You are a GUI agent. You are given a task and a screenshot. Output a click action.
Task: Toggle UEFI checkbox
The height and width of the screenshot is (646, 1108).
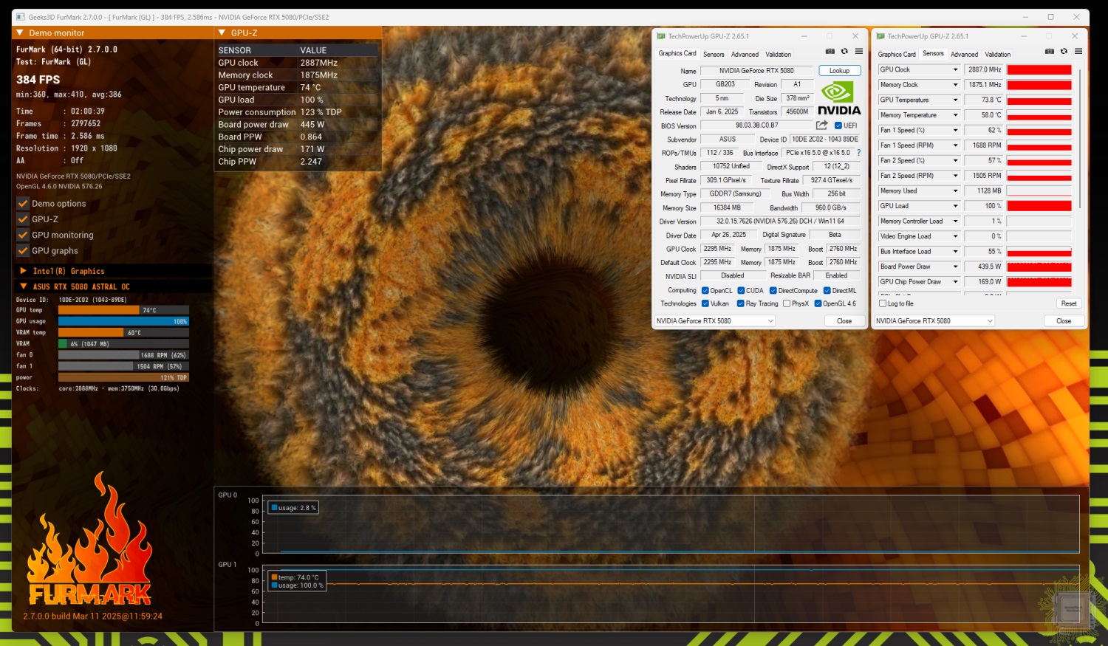point(838,126)
